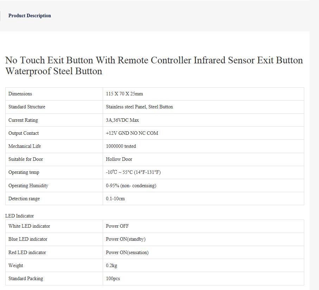The width and height of the screenshot is (319, 290).
Task: Select the White LED indicator label
Action: tap(29, 226)
